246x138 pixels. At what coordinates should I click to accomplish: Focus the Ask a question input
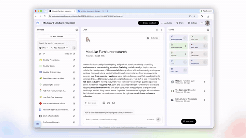tap(115, 119)
